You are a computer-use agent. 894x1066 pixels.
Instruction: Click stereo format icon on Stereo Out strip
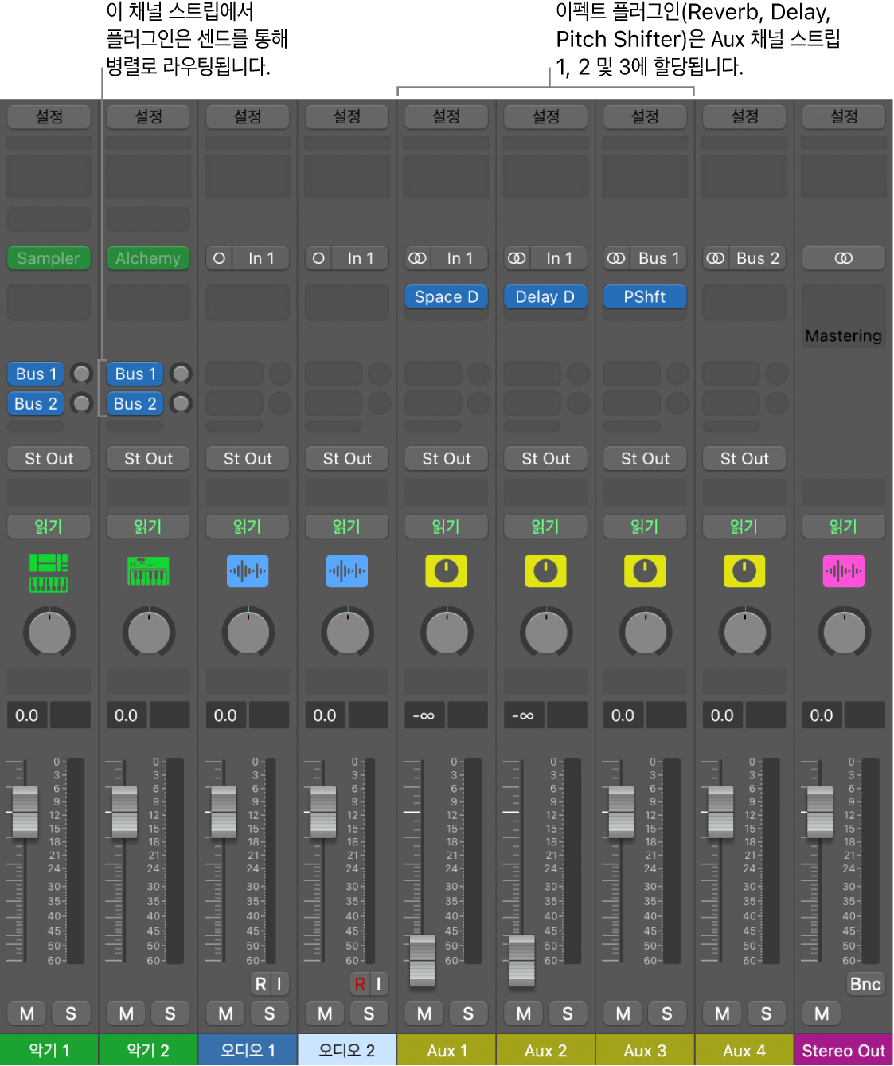point(844,258)
